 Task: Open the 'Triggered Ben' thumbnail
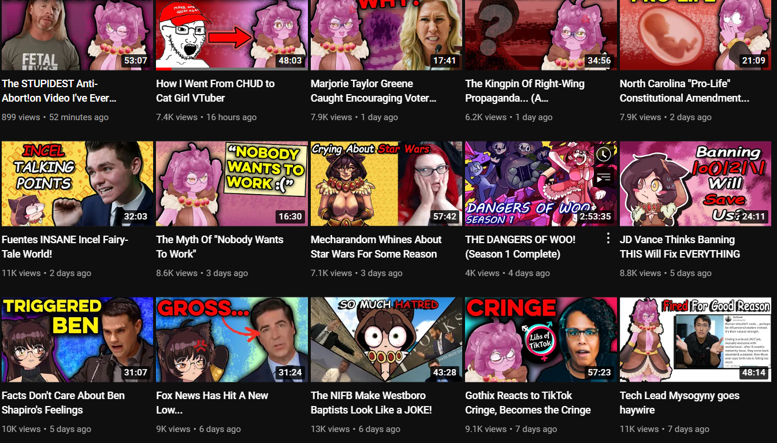[77, 340]
